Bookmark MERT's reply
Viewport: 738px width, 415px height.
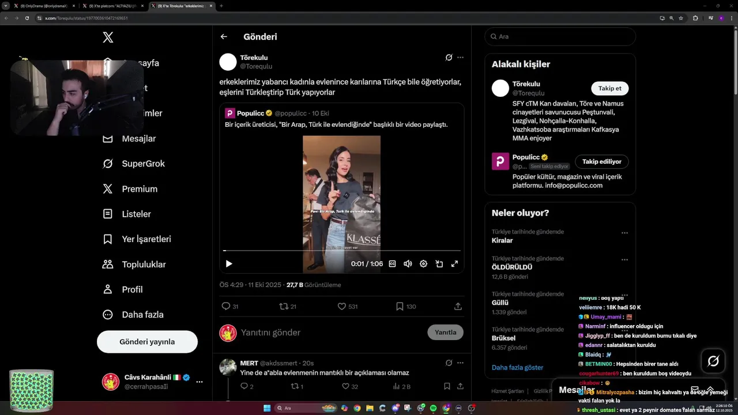tap(447, 386)
